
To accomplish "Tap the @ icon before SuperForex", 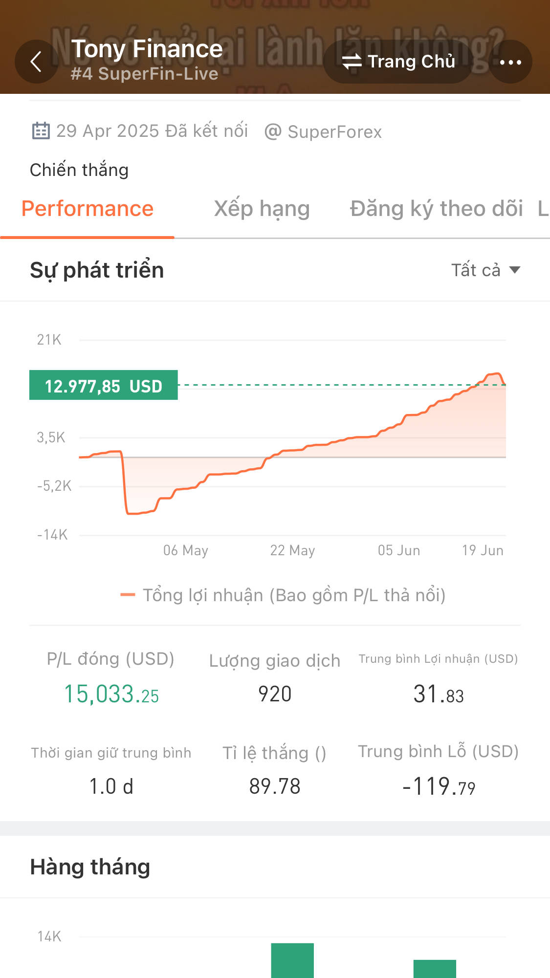I will click(272, 131).
